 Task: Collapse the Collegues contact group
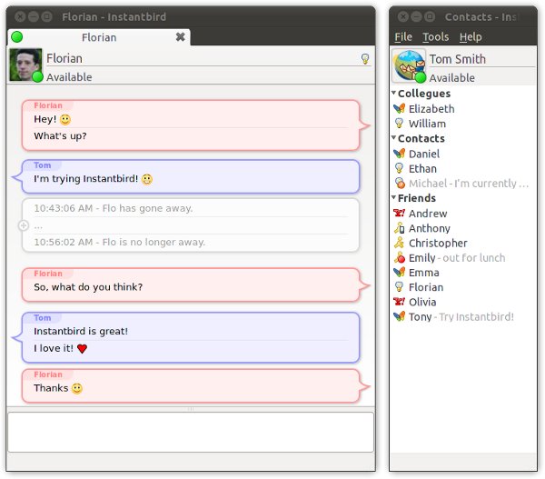coord(394,94)
